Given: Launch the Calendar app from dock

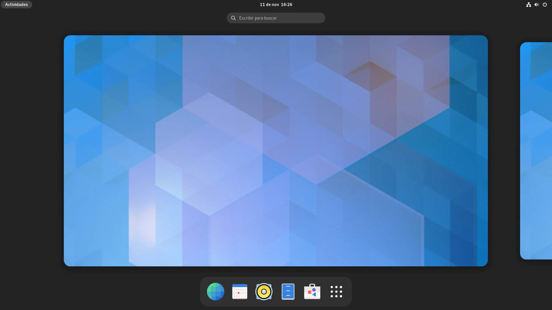Looking at the screenshot, I should click(239, 291).
